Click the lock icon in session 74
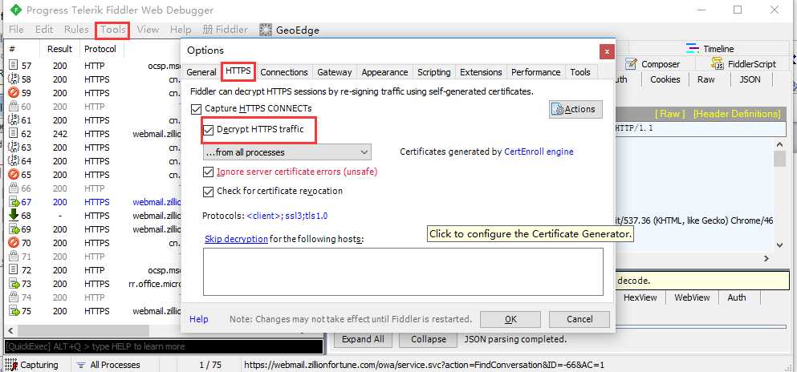 [x=14, y=297]
